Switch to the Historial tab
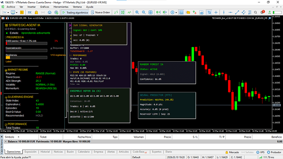The height and width of the screenshot is (159, 283). coord(45,152)
